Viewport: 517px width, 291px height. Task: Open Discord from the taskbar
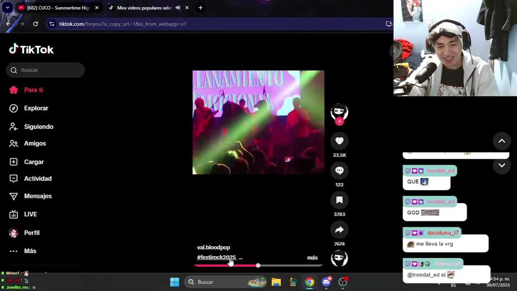pos(326,282)
